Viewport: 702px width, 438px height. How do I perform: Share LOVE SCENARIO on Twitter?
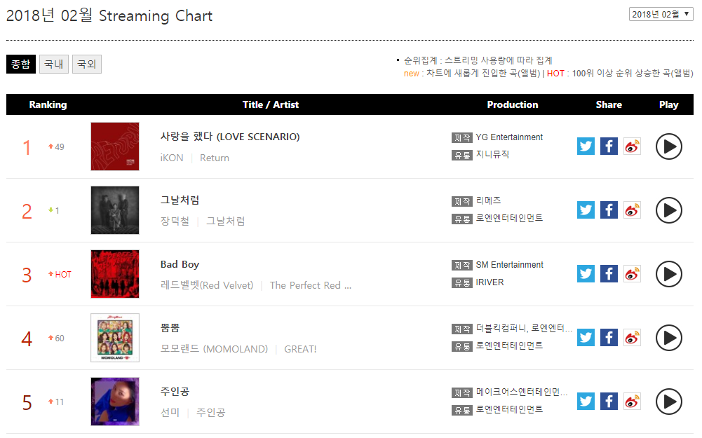coord(586,146)
